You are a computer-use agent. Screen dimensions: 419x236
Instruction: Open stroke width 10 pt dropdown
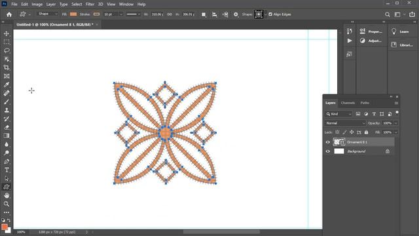[120, 14]
